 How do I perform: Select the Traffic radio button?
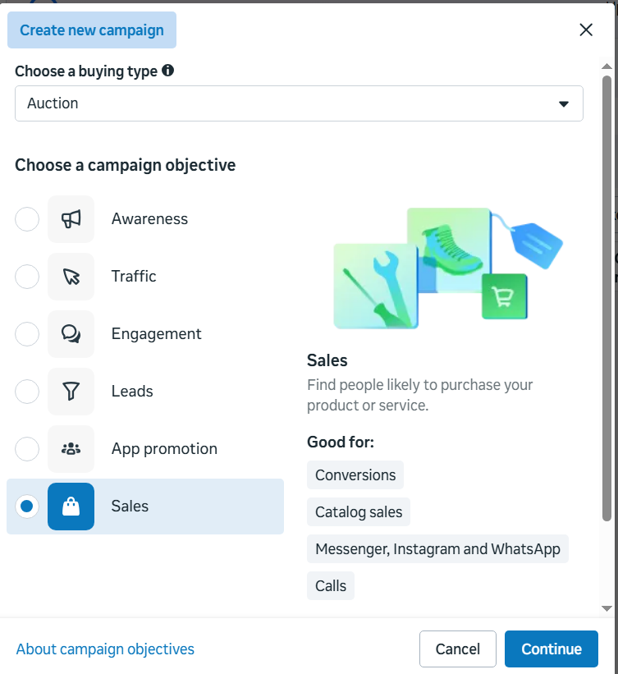[x=27, y=277]
